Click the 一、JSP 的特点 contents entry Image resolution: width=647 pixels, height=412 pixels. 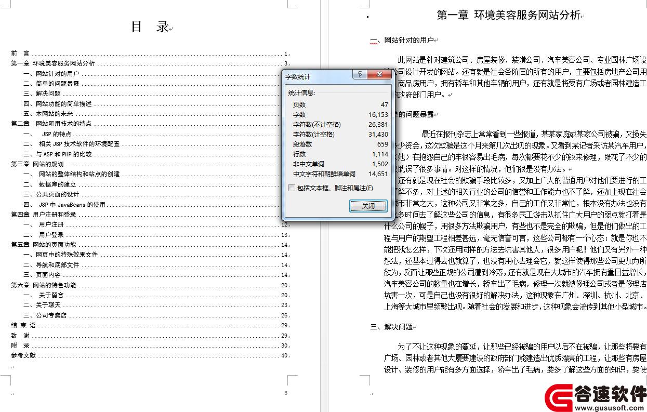(x=155, y=134)
